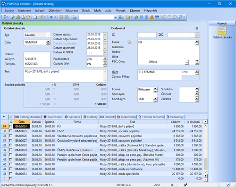
Task: Click the yellow broom toolbar icon
Action: 41,17
